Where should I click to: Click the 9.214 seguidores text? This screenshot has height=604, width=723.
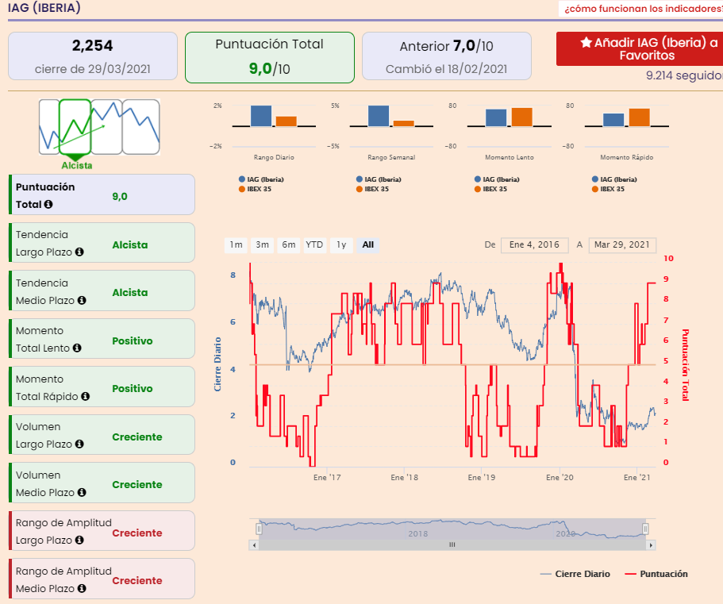click(x=684, y=75)
